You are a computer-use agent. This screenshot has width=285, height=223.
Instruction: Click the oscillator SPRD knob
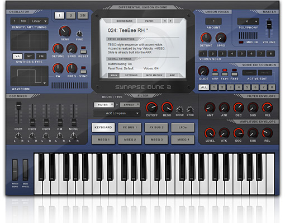[72, 49]
